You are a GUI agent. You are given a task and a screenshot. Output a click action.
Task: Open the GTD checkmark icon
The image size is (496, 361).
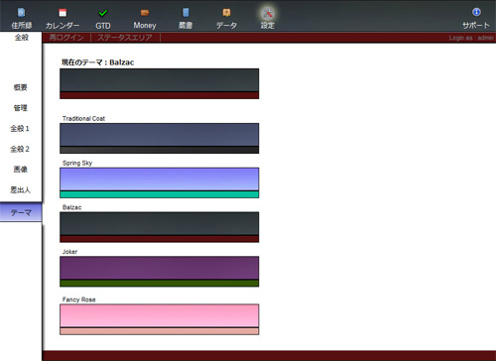click(103, 13)
